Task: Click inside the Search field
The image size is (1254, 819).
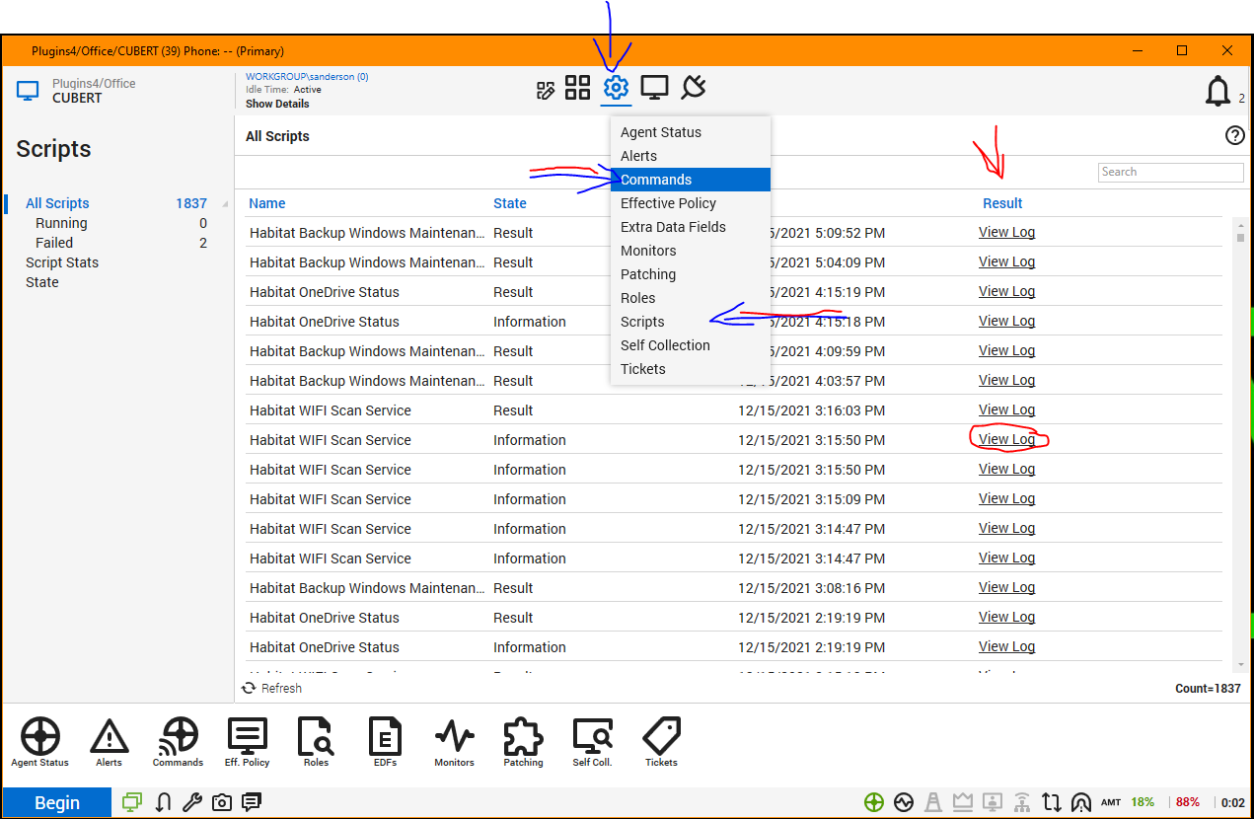Action: pyautogui.click(x=1170, y=172)
